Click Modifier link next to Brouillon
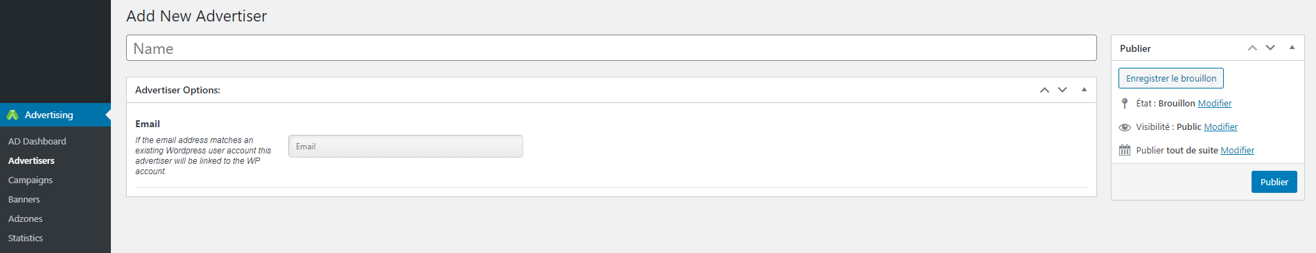This screenshot has width=1316, height=253. (1215, 104)
